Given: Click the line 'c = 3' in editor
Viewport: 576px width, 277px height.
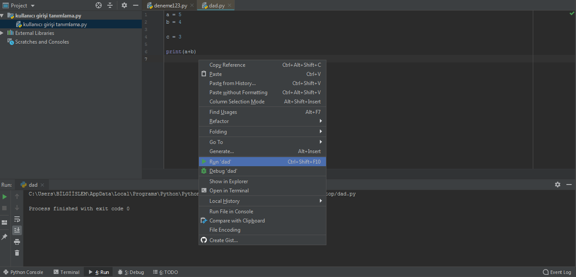Looking at the screenshot, I should point(173,37).
